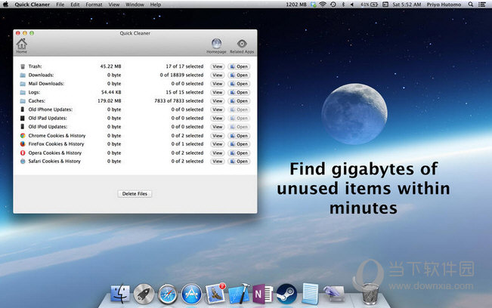View FireFox Cookies & History files
The width and height of the screenshot is (492, 308).
(x=218, y=144)
